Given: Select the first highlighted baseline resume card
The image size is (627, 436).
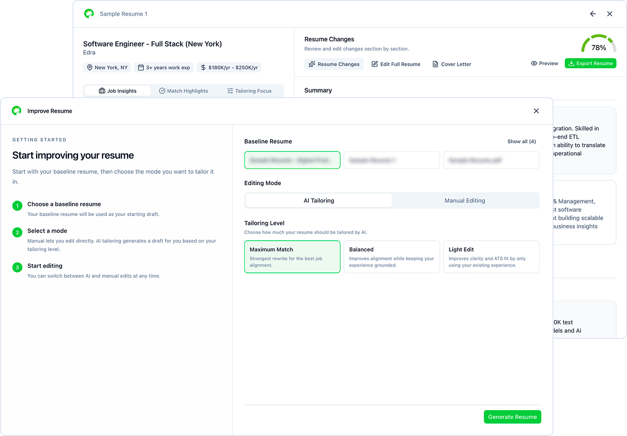Looking at the screenshot, I should (292, 160).
